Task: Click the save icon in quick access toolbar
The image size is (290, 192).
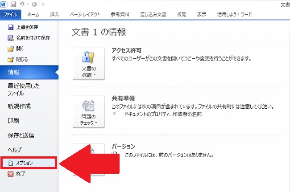Action: (13, 4)
